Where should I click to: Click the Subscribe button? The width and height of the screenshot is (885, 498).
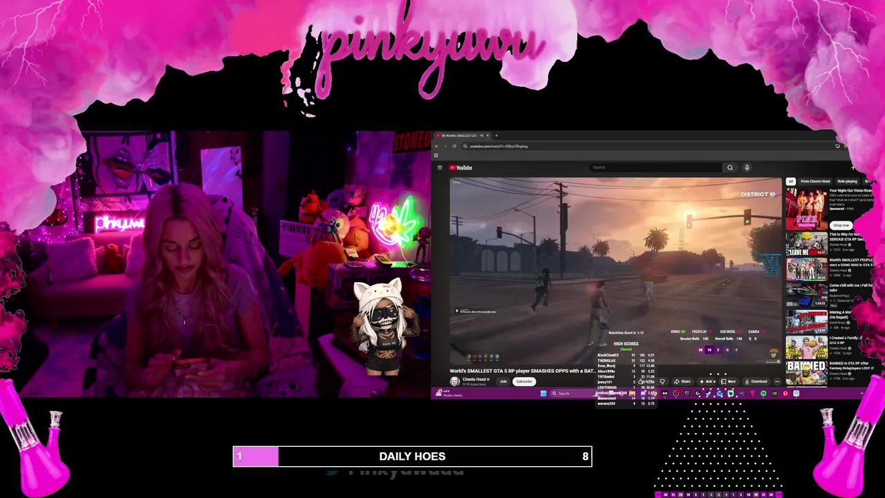524,381
